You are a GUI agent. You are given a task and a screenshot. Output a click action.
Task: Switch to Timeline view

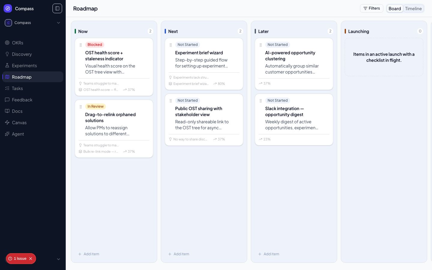click(x=413, y=9)
